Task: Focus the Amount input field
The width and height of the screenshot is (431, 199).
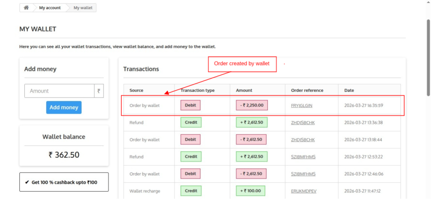Action: tap(59, 91)
